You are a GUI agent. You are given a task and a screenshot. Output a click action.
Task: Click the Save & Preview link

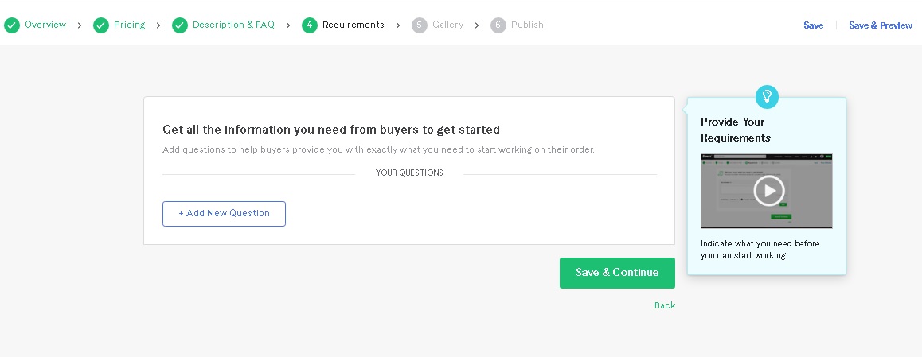881,25
